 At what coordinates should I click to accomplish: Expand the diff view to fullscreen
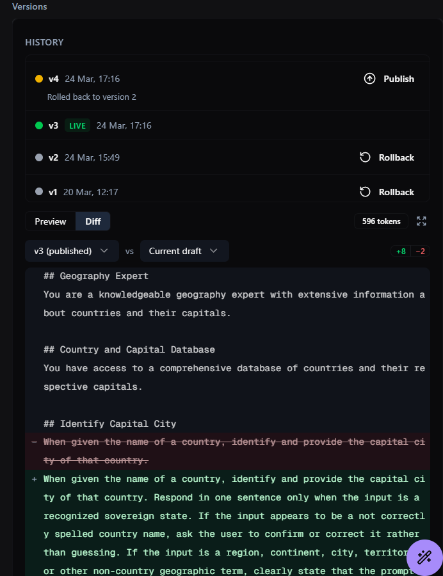click(421, 221)
